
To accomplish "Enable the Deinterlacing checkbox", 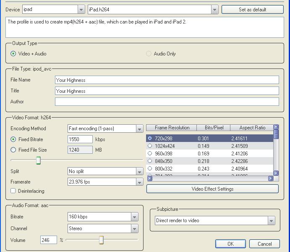I will 13,191.
